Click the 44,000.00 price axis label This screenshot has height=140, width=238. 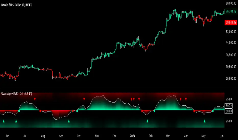231,43
